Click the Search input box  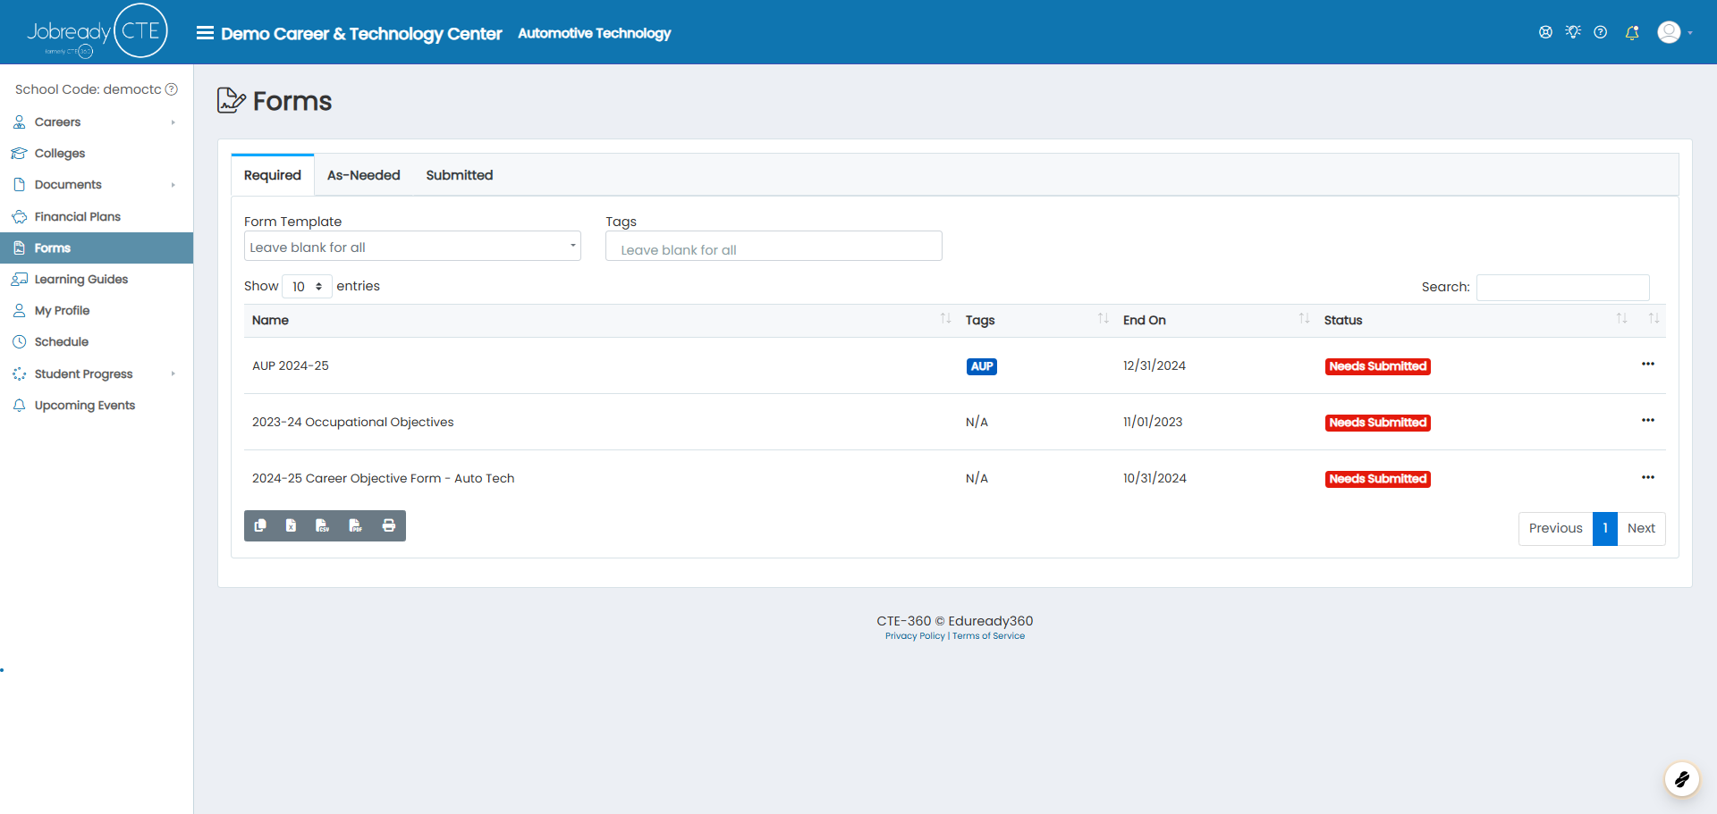[x=1562, y=287]
